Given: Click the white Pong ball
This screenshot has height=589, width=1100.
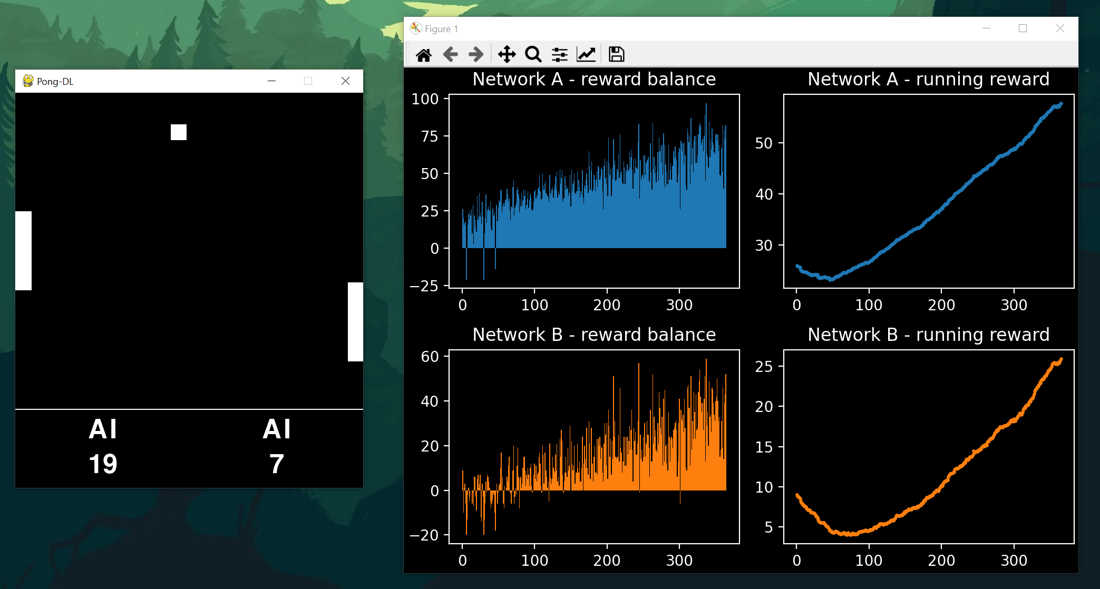Looking at the screenshot, I should pos(179,132).
